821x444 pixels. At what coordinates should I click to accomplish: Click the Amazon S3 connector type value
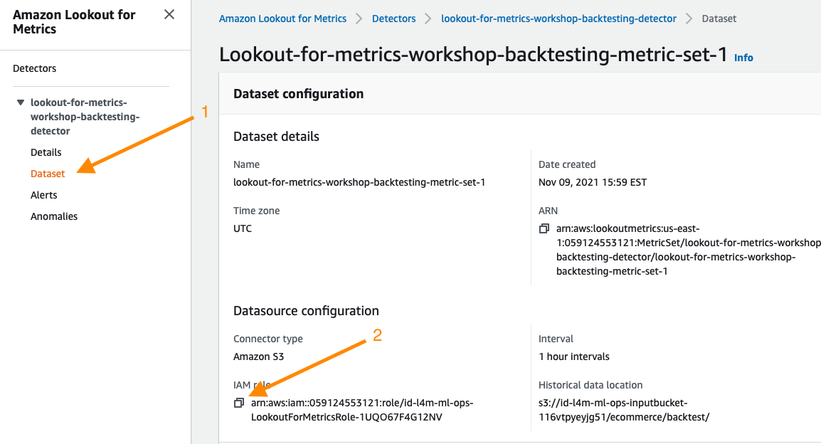point(259,357)
